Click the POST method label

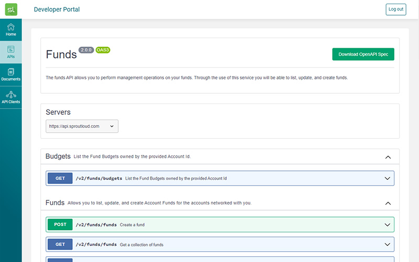coord(60,225)
